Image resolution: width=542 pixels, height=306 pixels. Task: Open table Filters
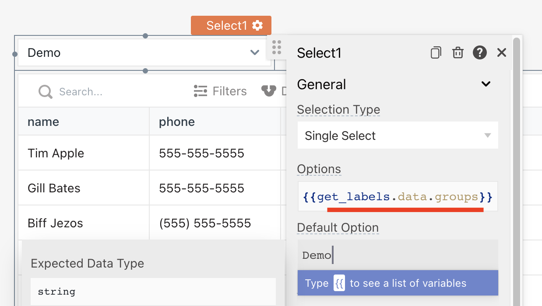[220, 91]
